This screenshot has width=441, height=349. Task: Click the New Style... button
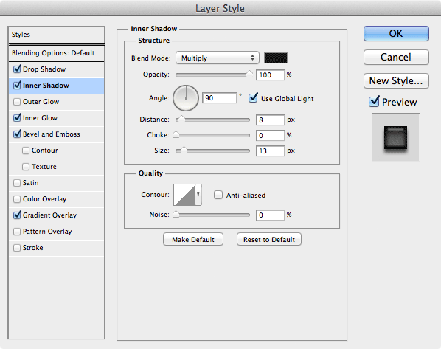(x=396, y=80)
